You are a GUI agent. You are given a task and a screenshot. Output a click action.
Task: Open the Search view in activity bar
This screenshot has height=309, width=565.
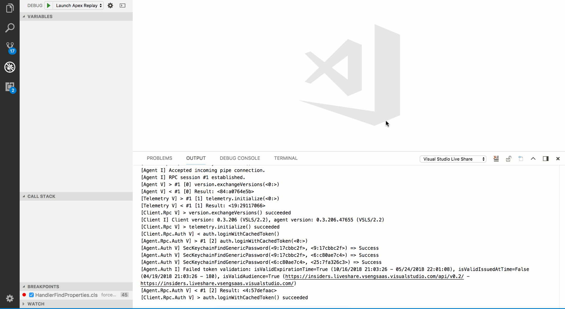click(10, 28)
